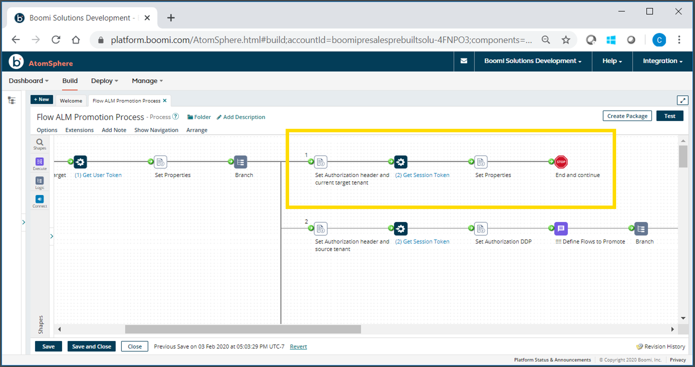Expand the Integration menu
695x367 pixels.
662,61
